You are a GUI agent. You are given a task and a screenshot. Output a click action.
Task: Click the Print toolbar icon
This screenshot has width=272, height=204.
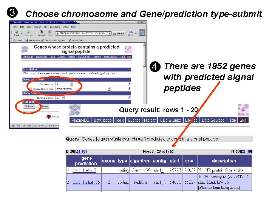pos(131,32)
